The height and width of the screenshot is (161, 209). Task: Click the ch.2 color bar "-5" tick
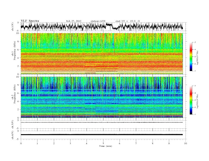coord(195,100)
